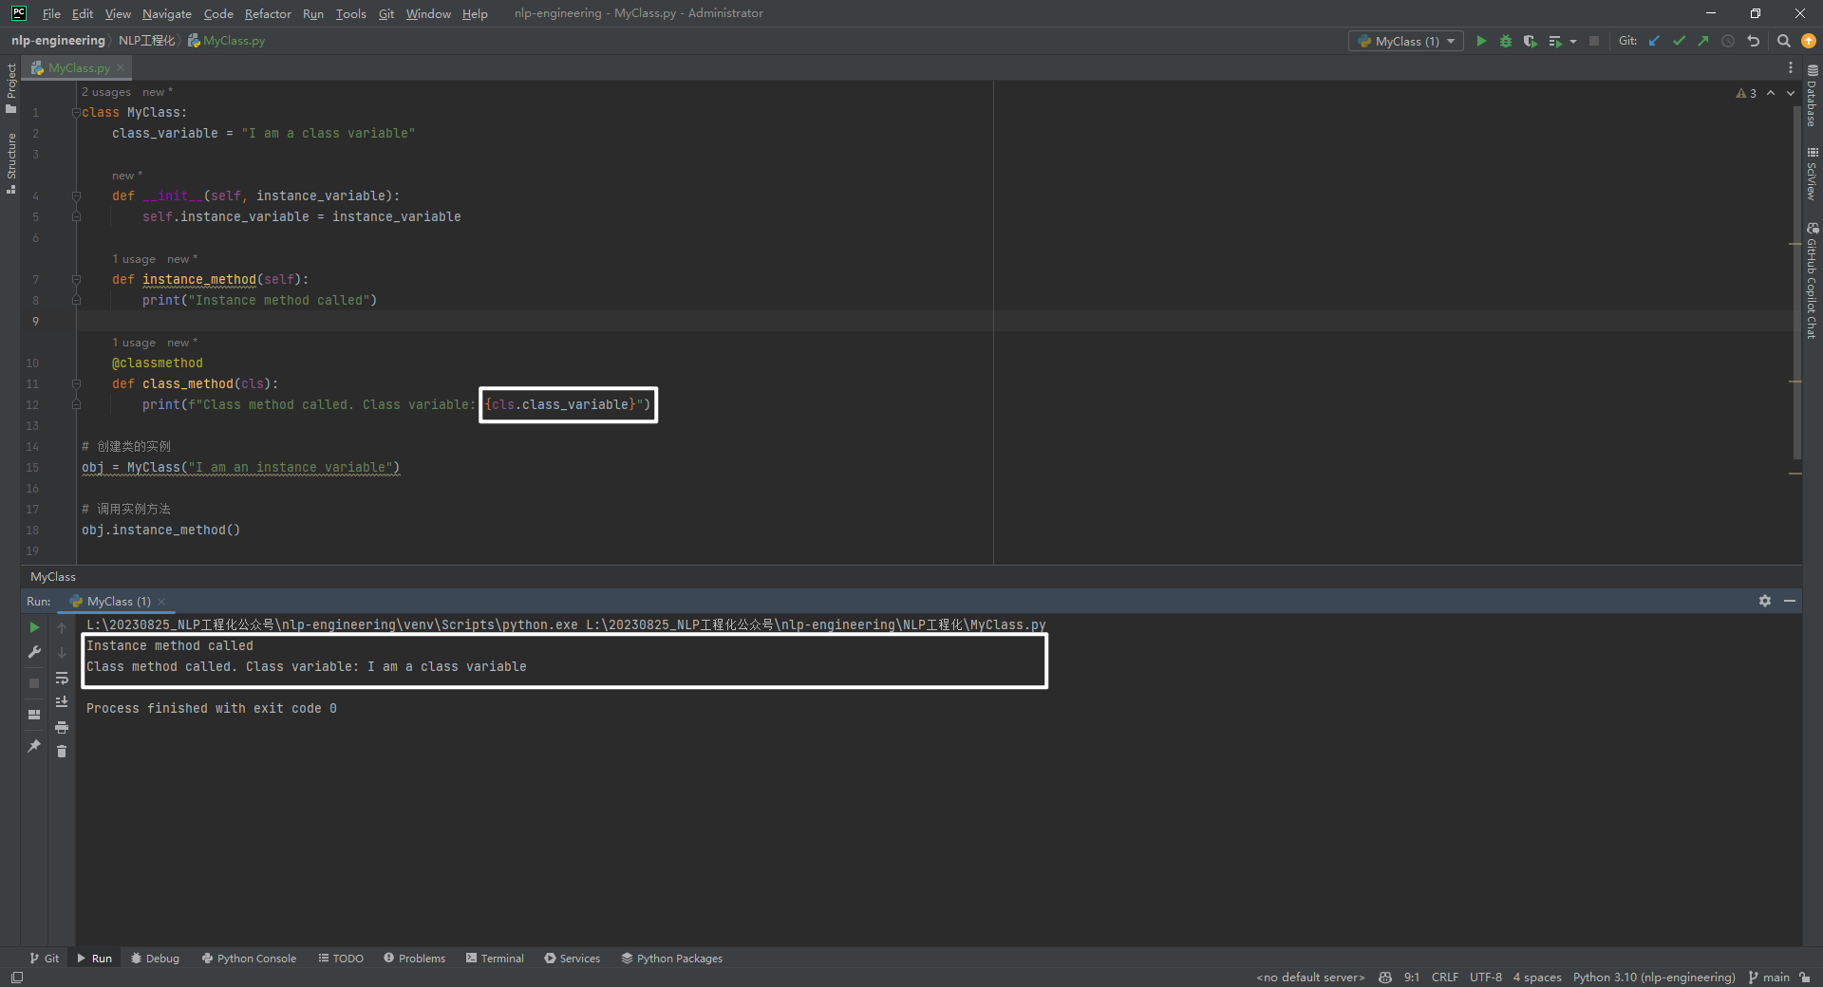Image resolution: width=1823 pixels, height=987 pixels.
Task: Open the Tools menu
Action: (350, 13)
